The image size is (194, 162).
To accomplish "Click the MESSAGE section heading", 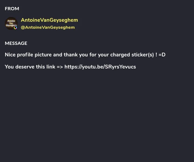I will click(16, 43).
